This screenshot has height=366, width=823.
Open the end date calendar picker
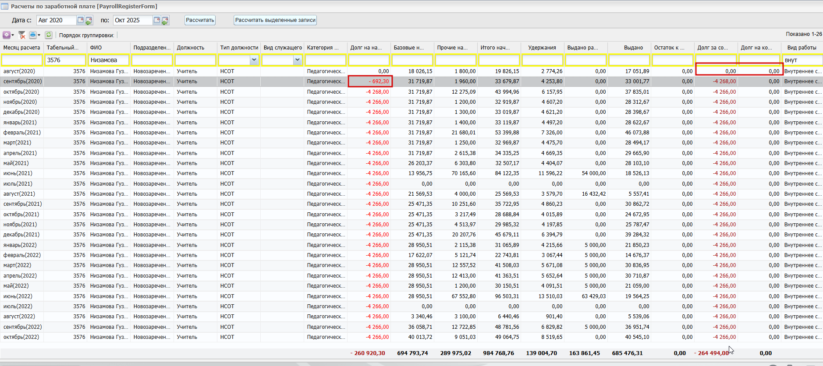157,20
